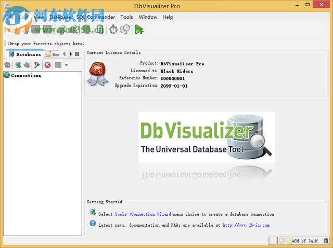Close the DbVisualizer Pro window

coord(322,5)
